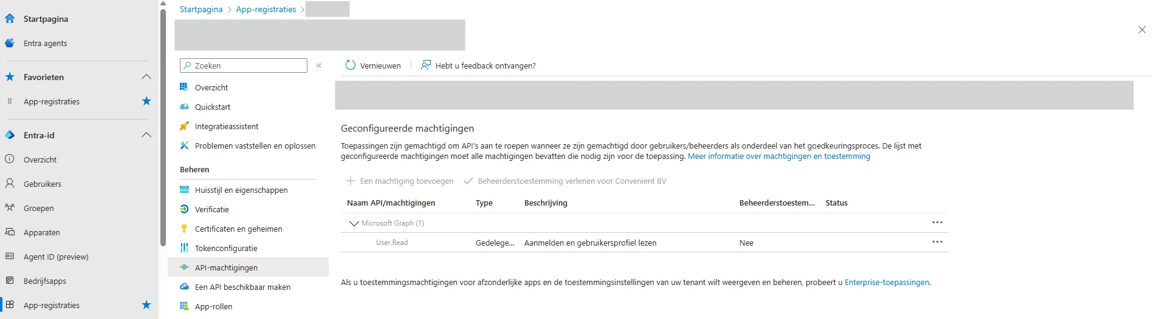Go to App-registraties breadcrumb

tap(266, 9)
